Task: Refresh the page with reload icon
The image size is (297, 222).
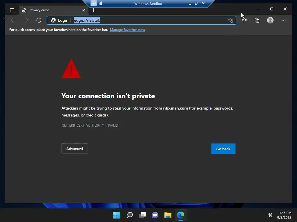Action: [39, 20]
